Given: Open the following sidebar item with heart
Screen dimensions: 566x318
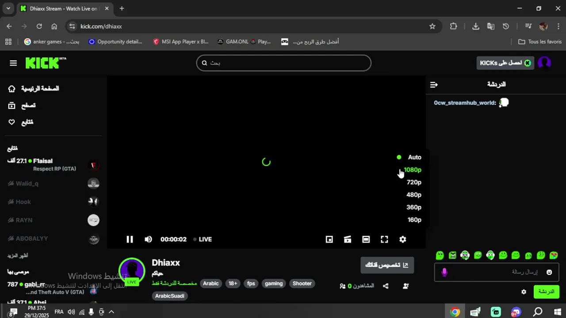Looking at the screenshot, I should (21, 122).
